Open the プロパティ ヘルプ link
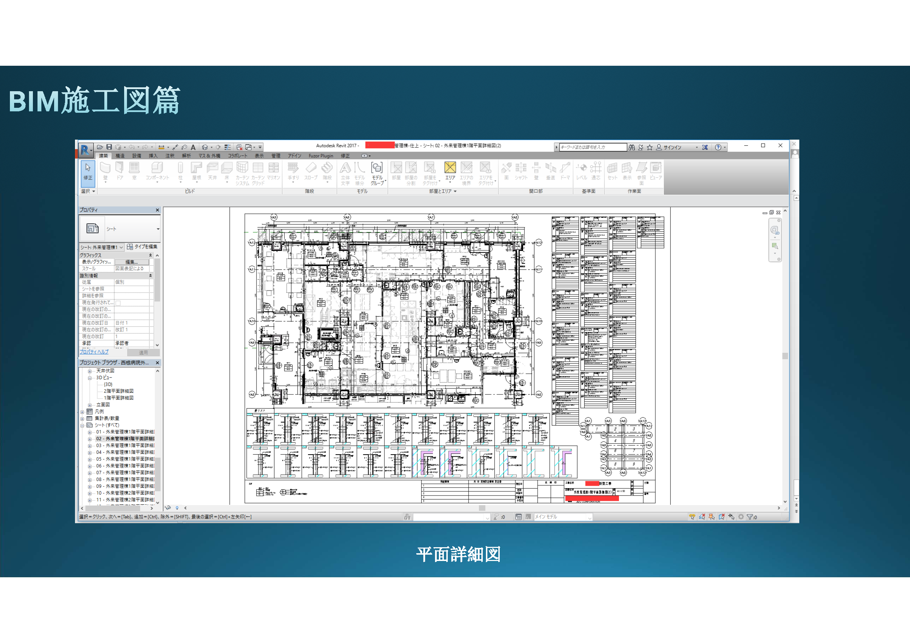 pyautogui.click(x=94, y=351)
